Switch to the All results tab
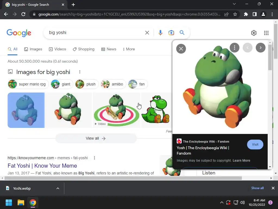Screen dimensions: 278x209 12,49
